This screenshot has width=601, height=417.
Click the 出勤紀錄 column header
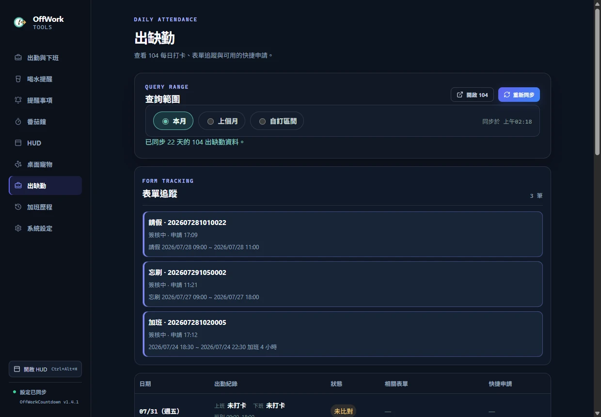(226, 384)
